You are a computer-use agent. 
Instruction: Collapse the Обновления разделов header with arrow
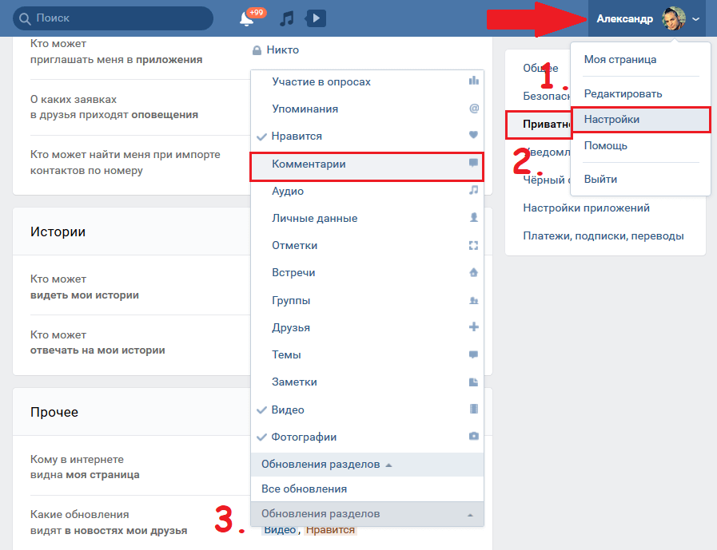[367, 465]
